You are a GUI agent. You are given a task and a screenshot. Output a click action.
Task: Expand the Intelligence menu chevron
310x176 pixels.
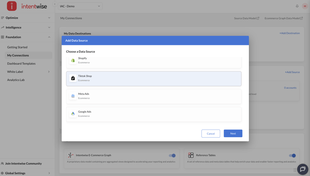(49, 27)
